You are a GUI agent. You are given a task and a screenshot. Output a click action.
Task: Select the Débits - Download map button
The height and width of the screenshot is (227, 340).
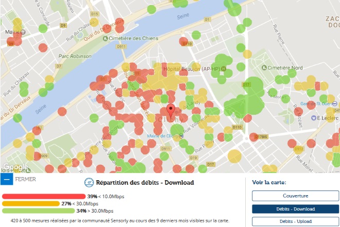click(x=295, y=209)
